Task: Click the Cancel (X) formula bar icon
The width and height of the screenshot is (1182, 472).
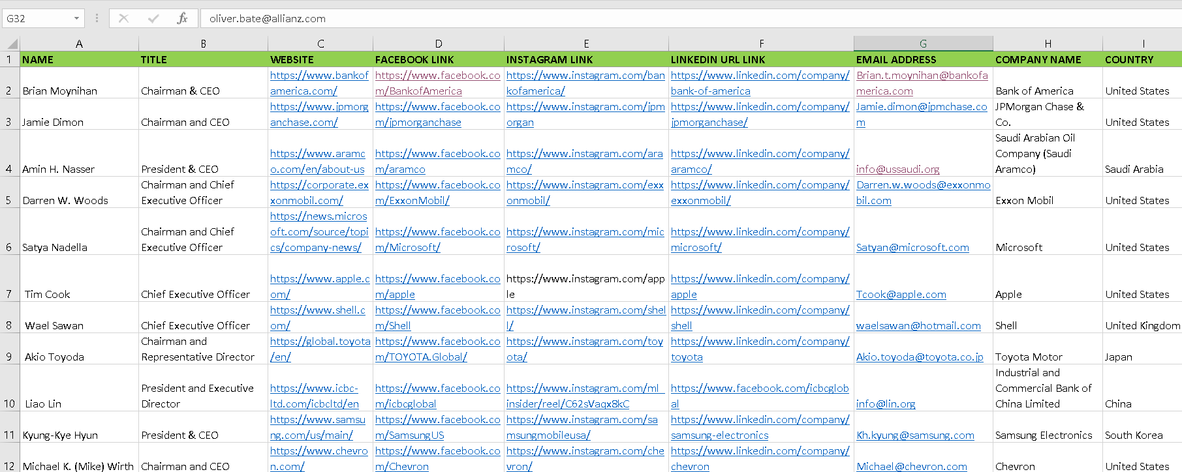Action: click(x=123, y=18)
